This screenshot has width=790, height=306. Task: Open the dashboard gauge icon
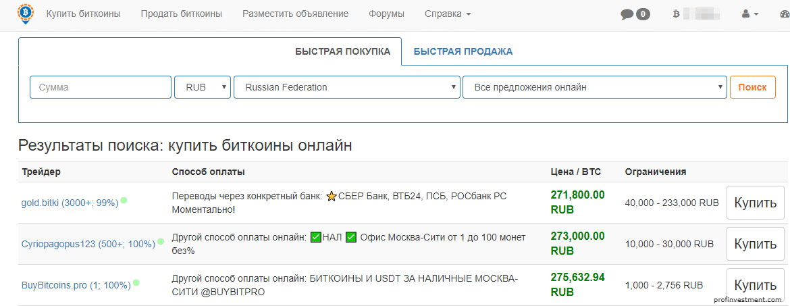[x=783, y=14]
